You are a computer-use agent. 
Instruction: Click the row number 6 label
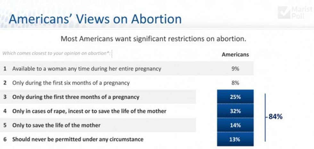[x=5, y=139]
